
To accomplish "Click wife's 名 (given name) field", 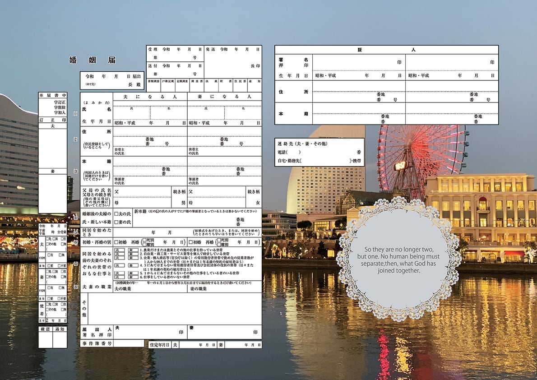I will [x=243, y=113].
